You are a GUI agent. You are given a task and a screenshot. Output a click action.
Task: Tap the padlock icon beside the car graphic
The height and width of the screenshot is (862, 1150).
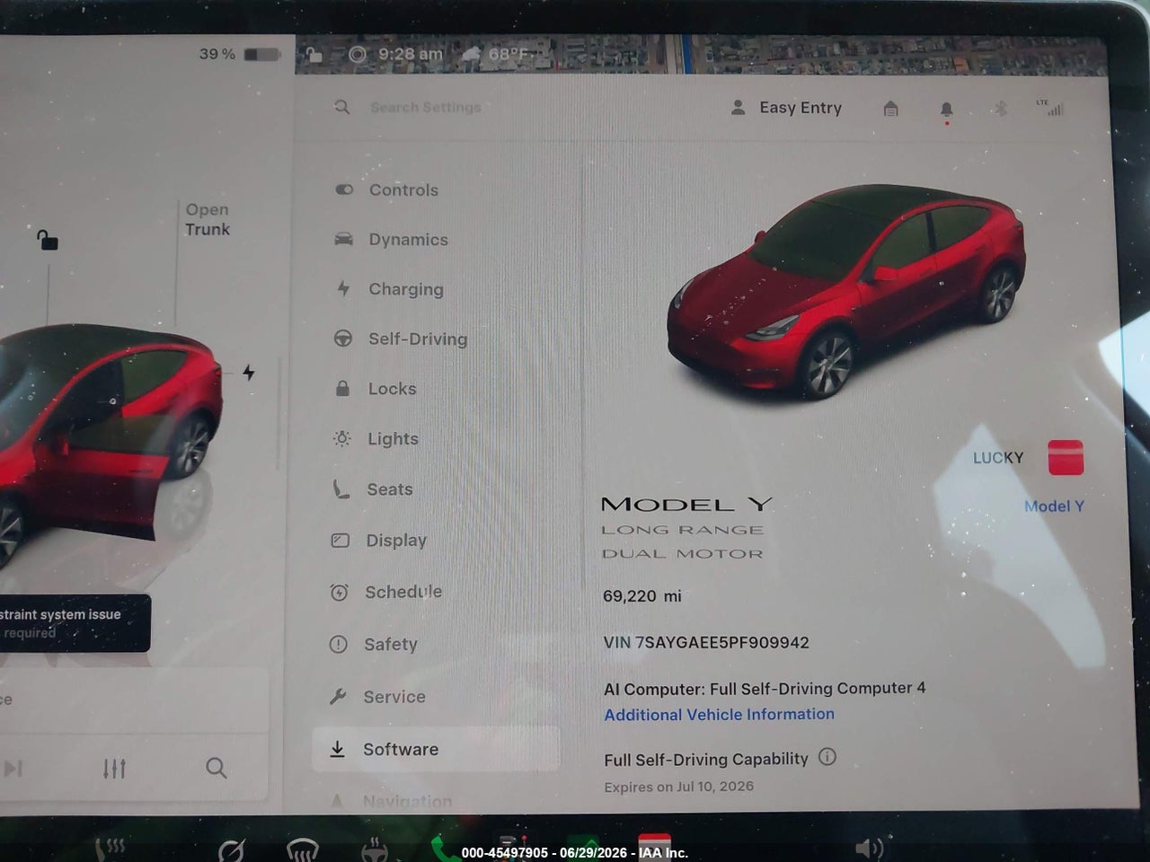click(47, 240)
